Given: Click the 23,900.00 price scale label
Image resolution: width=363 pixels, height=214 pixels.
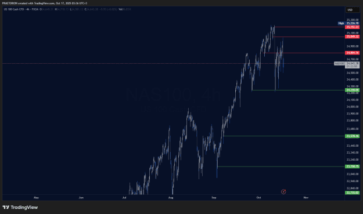Looking at the screenshot, I should [x=353, y=114].
